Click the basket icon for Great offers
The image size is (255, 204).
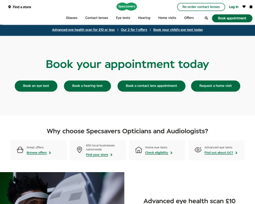coord(20,150)
